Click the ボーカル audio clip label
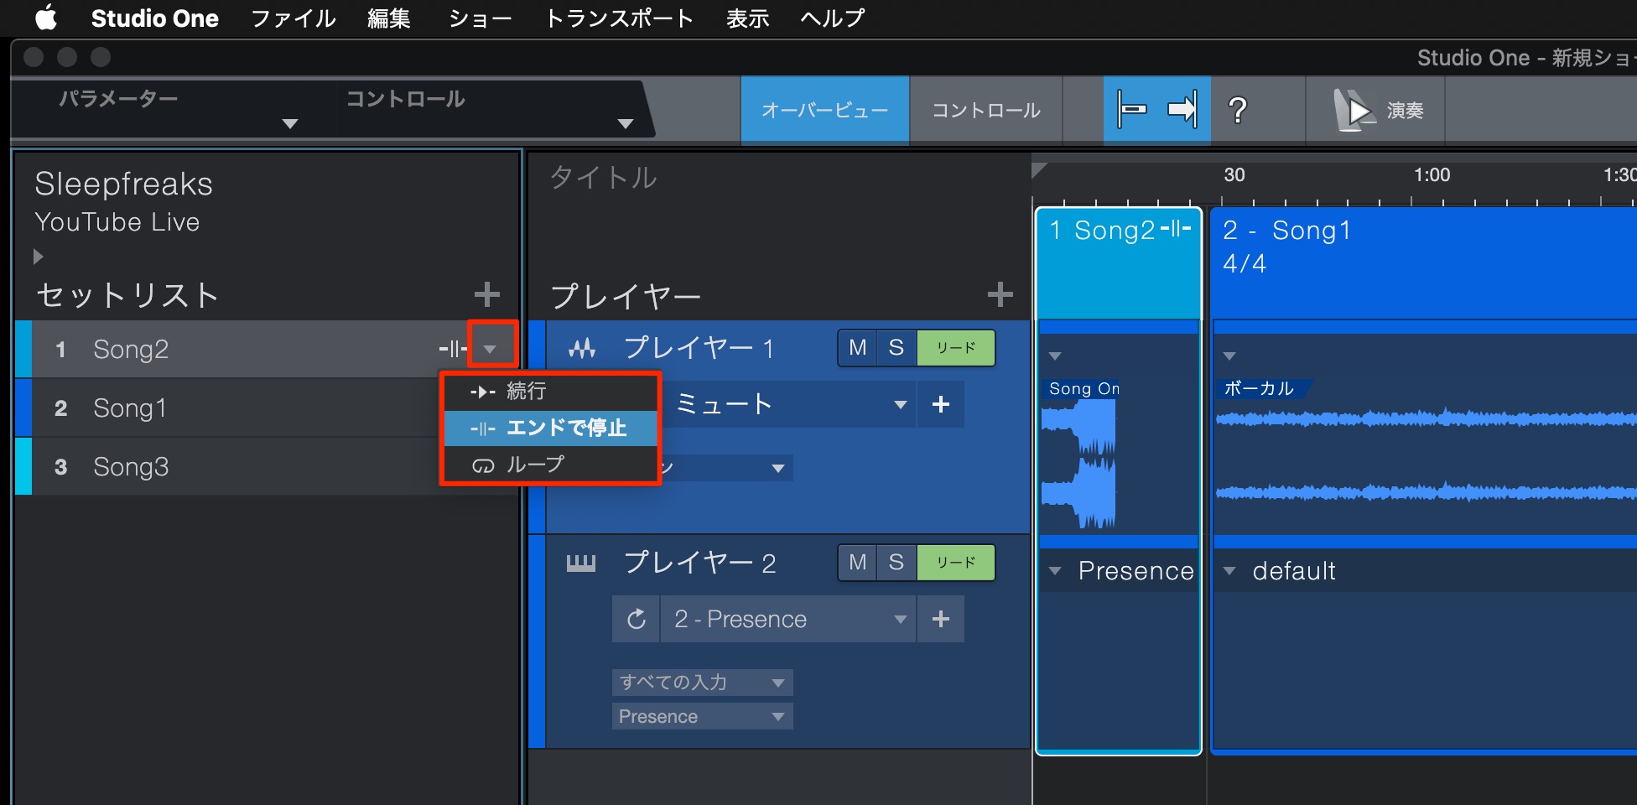 [1259, 388]
